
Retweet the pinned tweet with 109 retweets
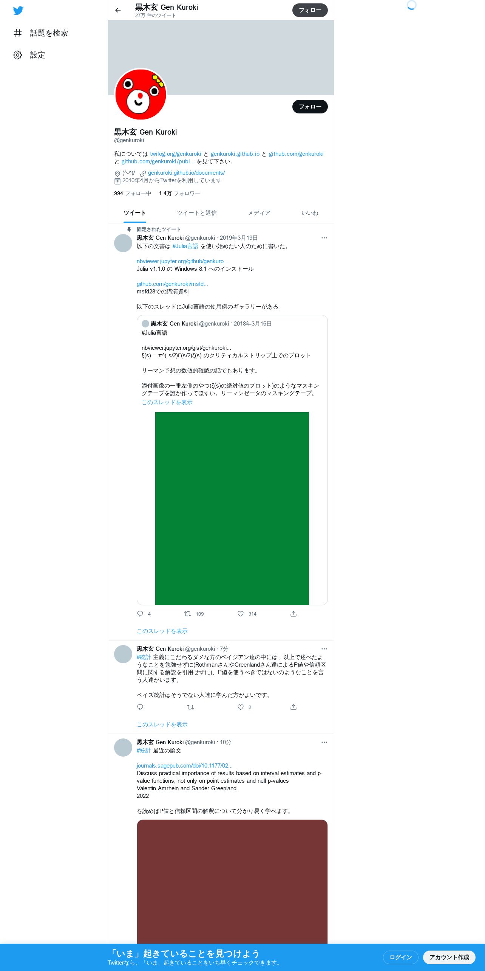click(188, 614)
